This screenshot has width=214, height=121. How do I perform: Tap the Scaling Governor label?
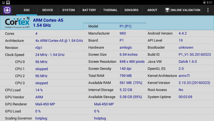pyautogui.click(x=18, y=118)
